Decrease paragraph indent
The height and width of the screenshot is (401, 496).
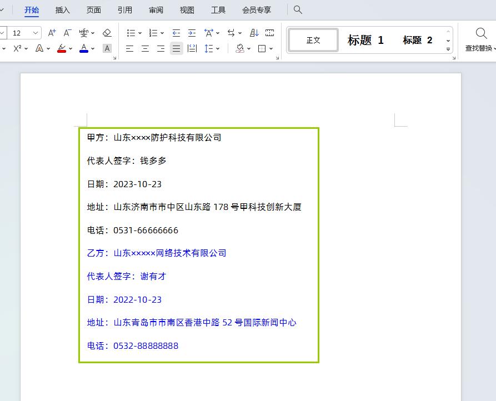(176, 33)
